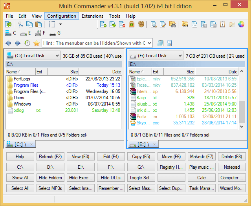Click the right panel scrollbar down arrow
This screenshot has height=206, width=251.
[x=242, y=127]
